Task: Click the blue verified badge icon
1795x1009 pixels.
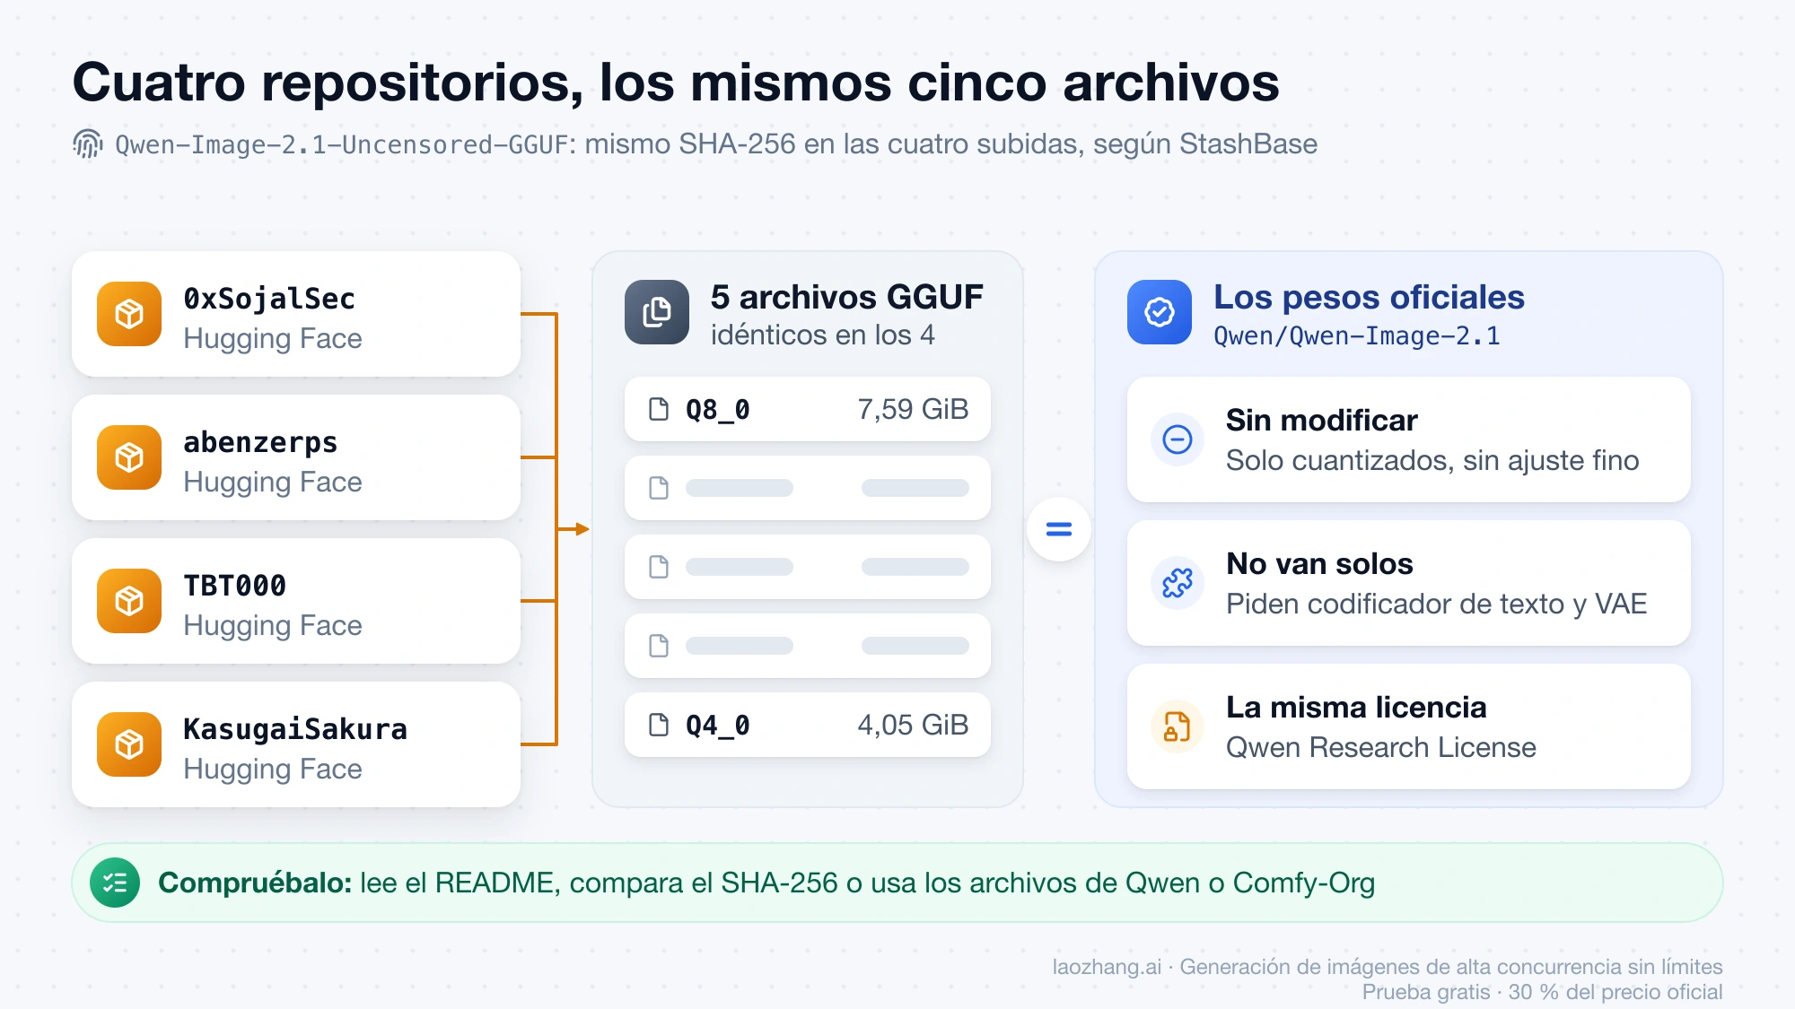Action: [1160, 312]
